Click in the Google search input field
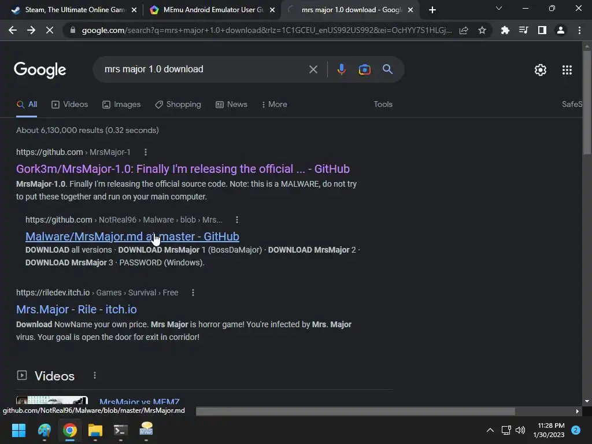592x444 pixels. tap(204, 69)
